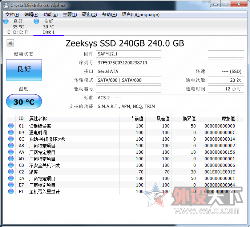
Task: Click the status orb for 启动-关闭循环次数
Action: point(11,139)
